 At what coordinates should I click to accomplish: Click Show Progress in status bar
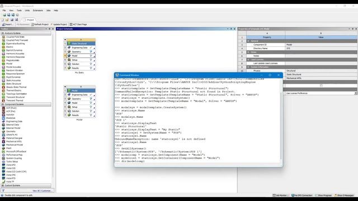(x=323, y=195)
